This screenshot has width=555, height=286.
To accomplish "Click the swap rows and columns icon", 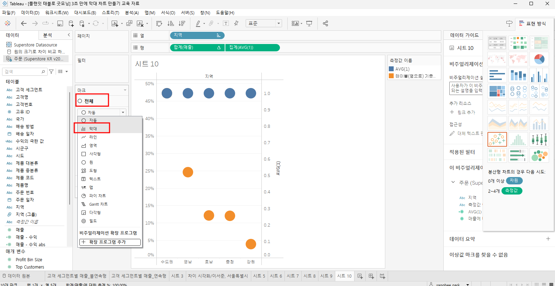I will [159, 23].
